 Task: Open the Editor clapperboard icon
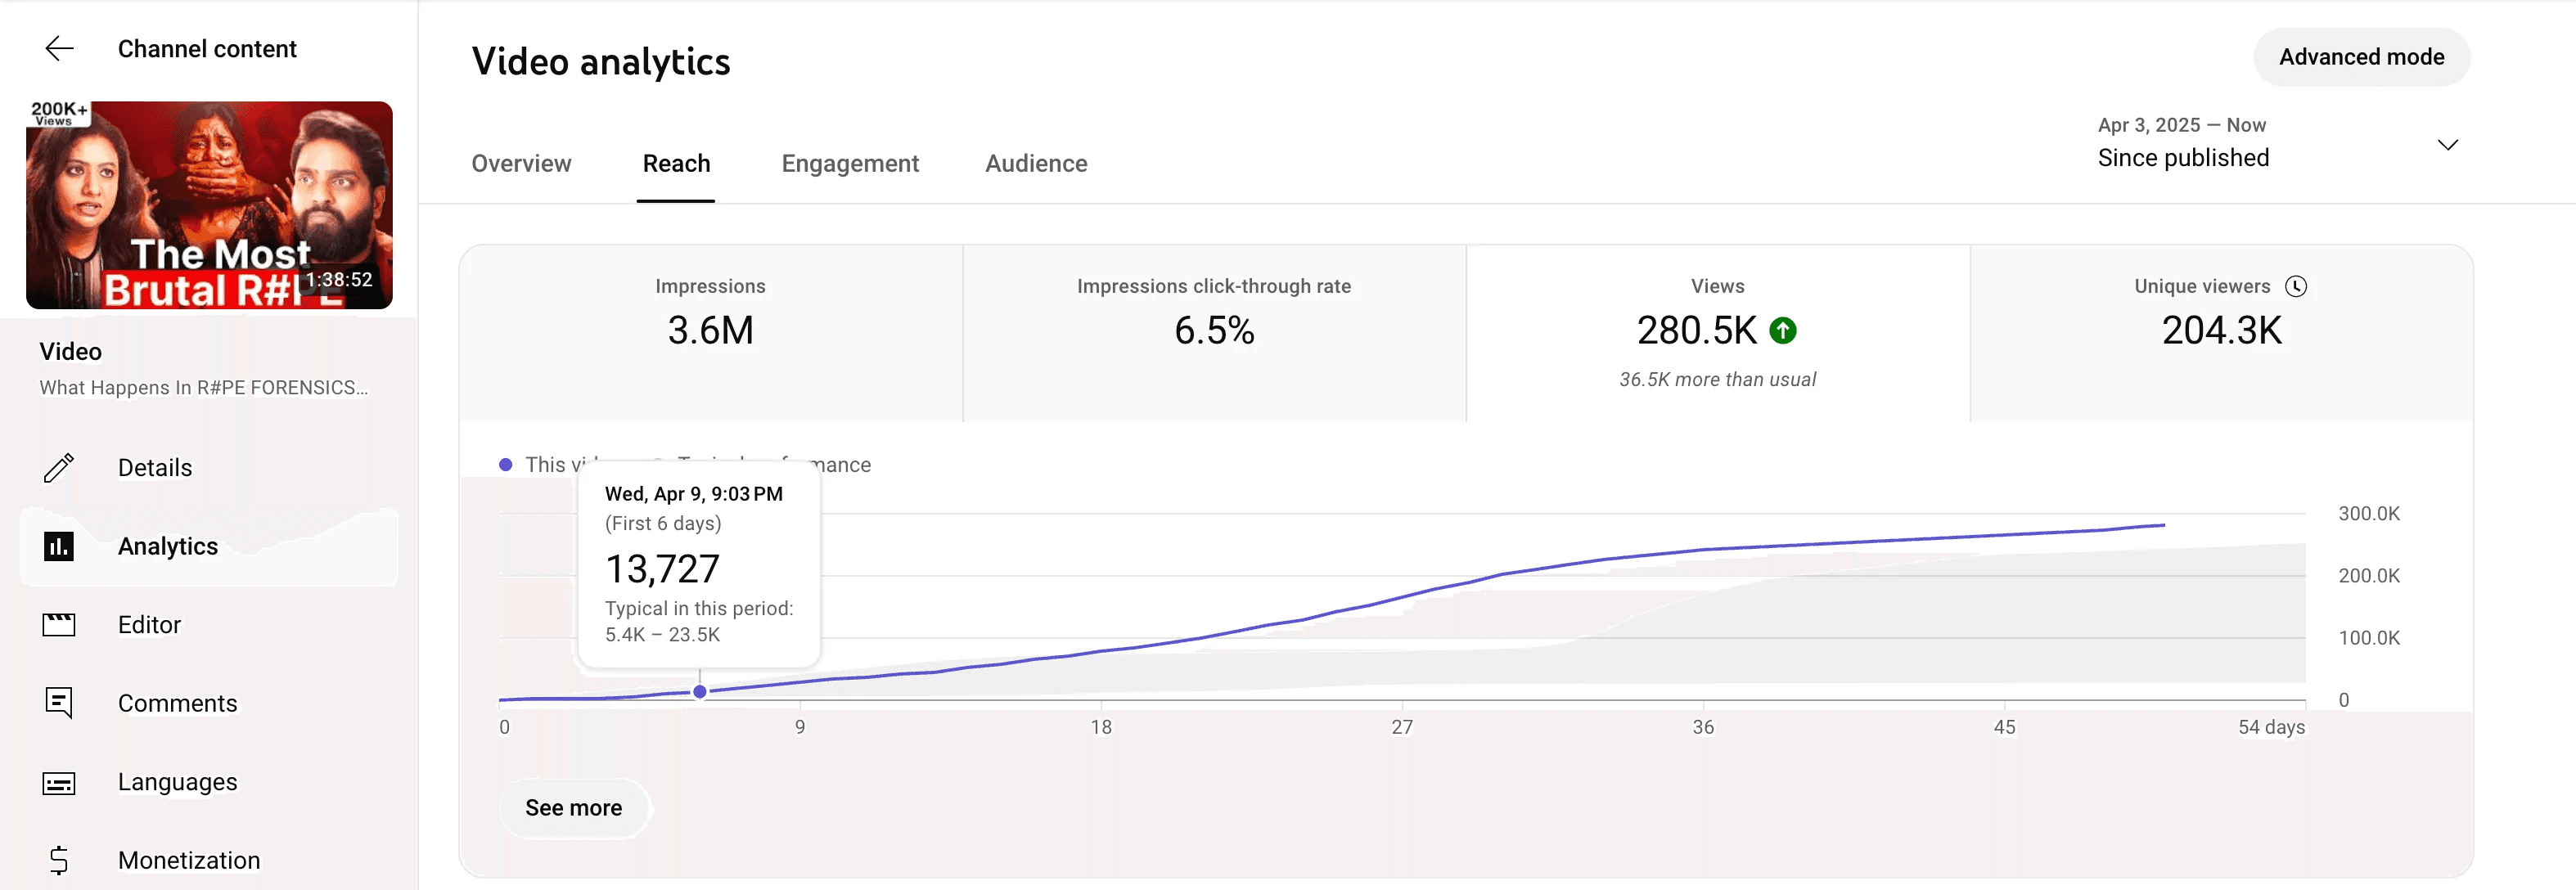pos(59,625)
